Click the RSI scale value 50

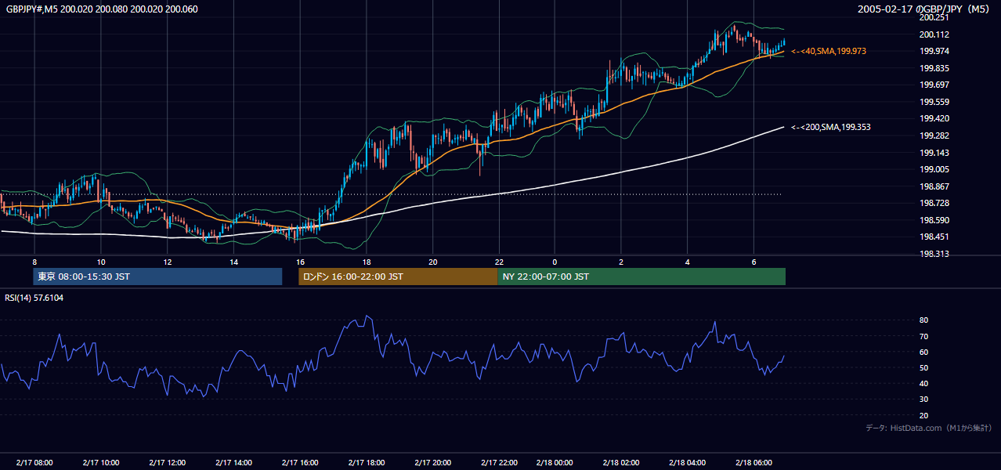pos(923,368)
